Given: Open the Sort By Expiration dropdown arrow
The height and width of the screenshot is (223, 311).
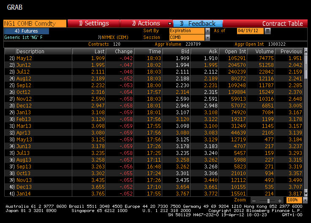Looking at the screenshot, I should tap(207, 31).
